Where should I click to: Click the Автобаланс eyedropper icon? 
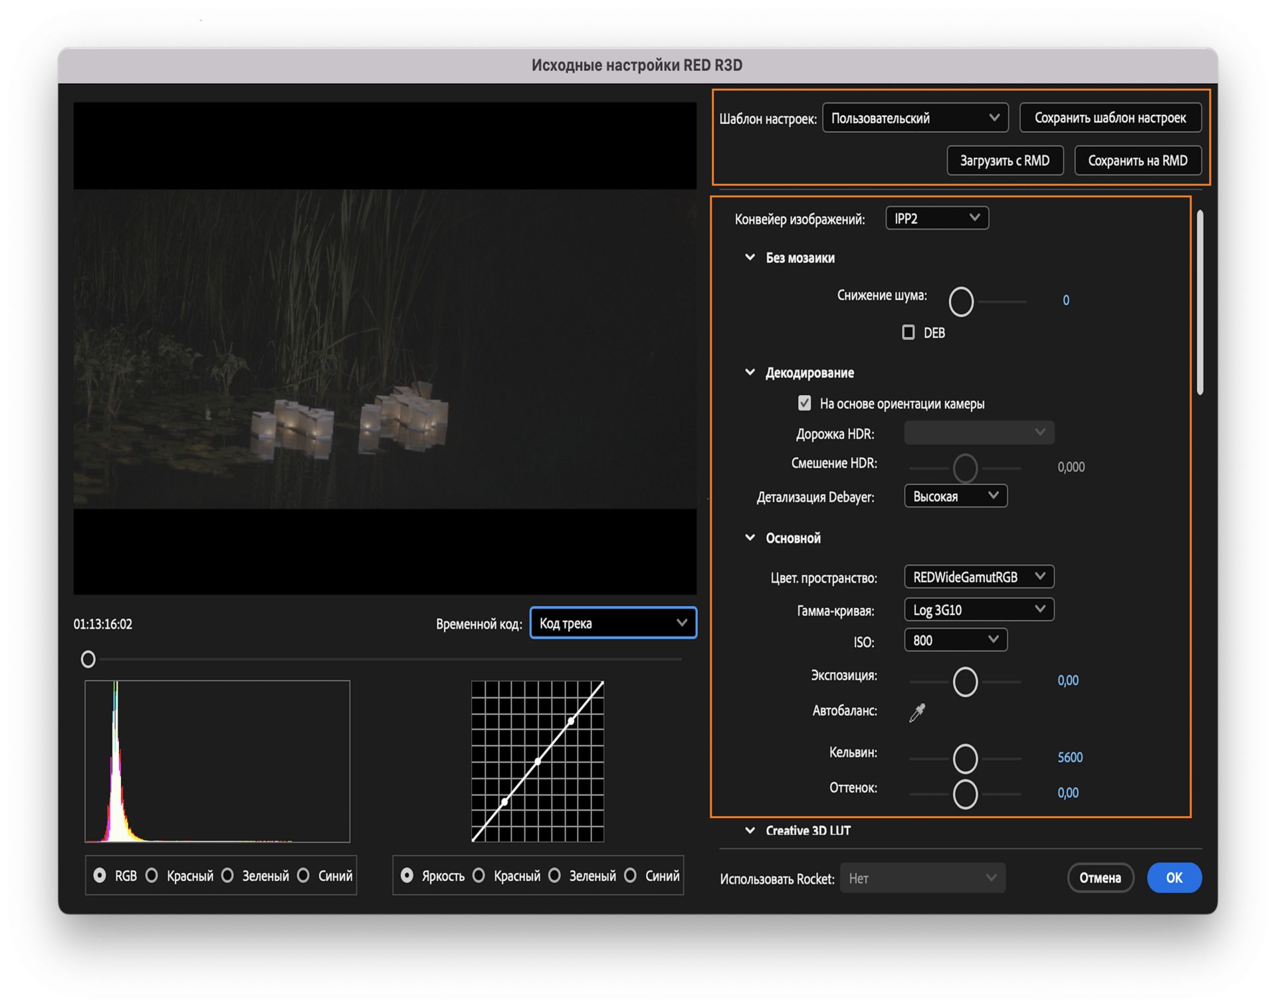tap(917, 712)
